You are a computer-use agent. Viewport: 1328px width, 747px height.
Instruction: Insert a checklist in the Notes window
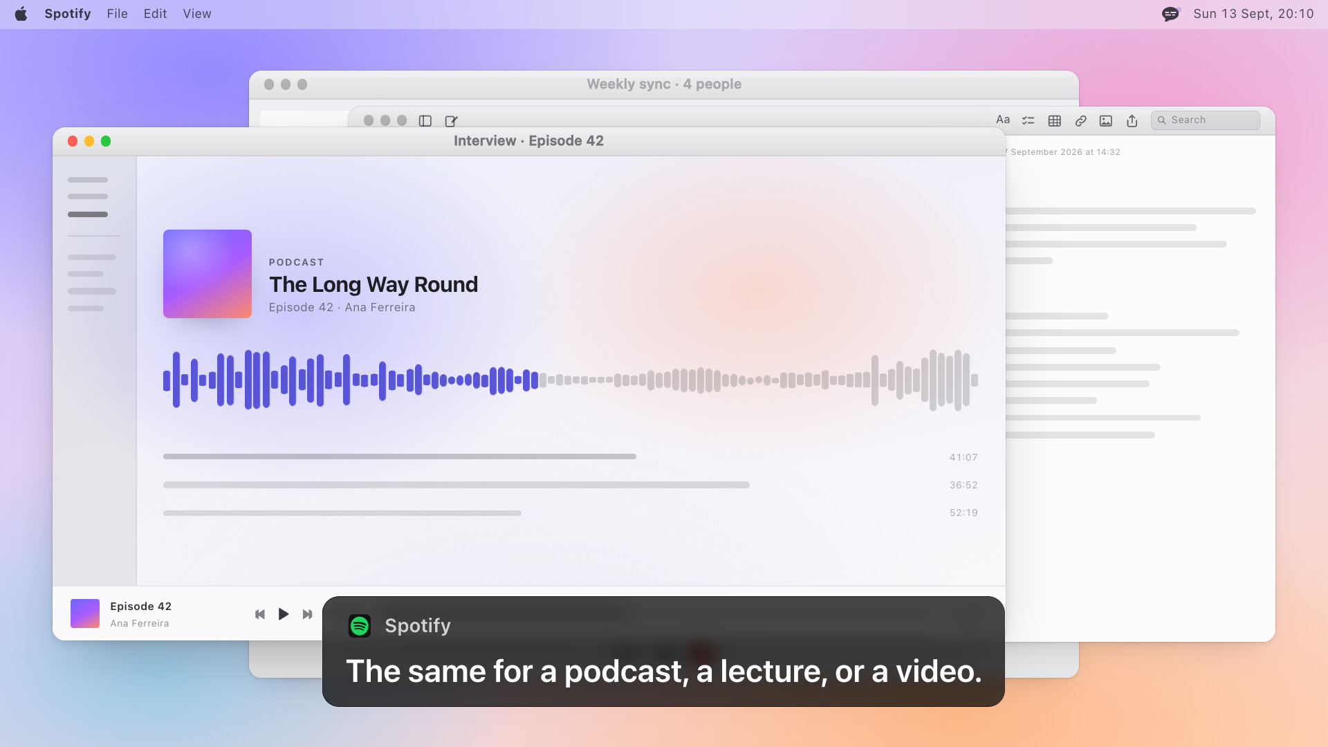[x=1029, y=120]
